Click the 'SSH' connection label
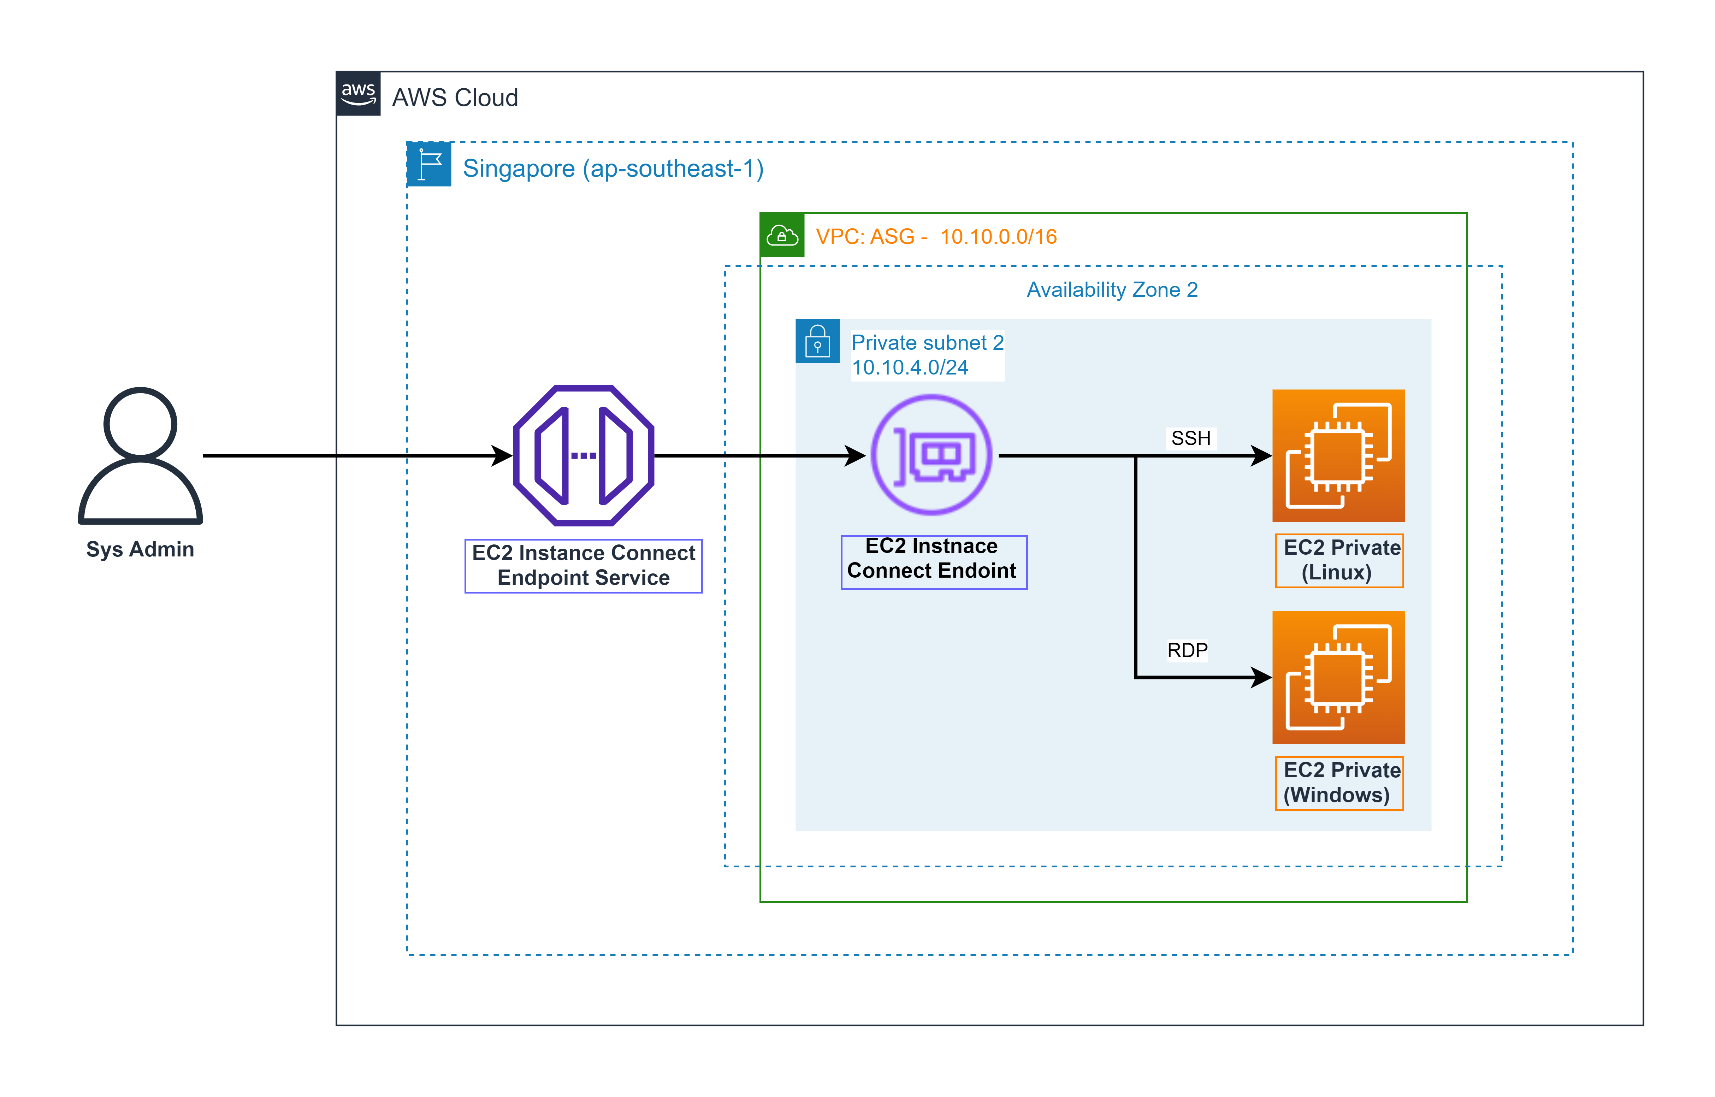Image resolution: width=1715 pixels, height=1097 pixels. coord(1191,438)
